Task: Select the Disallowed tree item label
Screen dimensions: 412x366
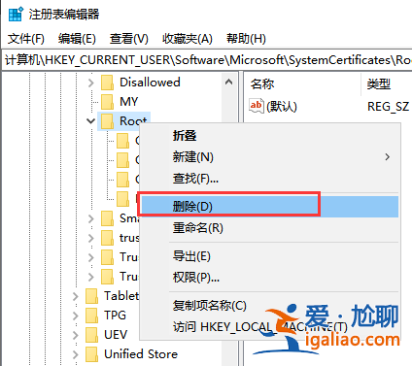Action: 150,83
